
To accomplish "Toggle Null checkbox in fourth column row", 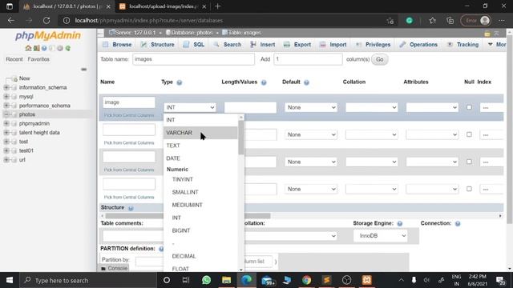I will [469, 189].
